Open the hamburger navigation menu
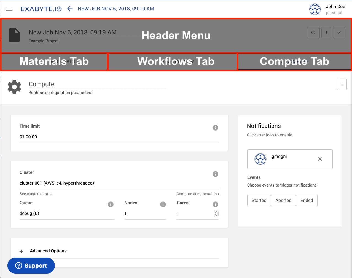This screenshot has height=278, width=352. click(9, 9)
